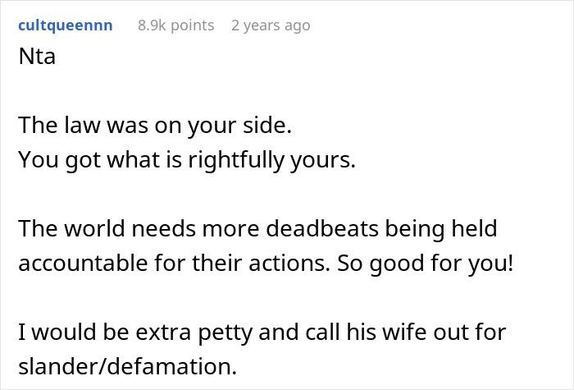Click the word 'rightfully' in the comment

pos(236,160)
